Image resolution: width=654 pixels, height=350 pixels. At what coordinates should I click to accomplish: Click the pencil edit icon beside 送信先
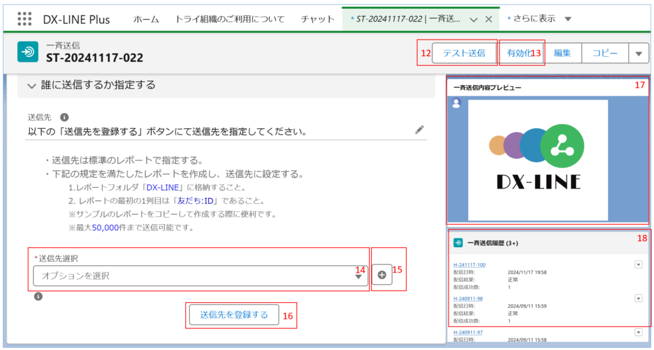tap(419, 130)
